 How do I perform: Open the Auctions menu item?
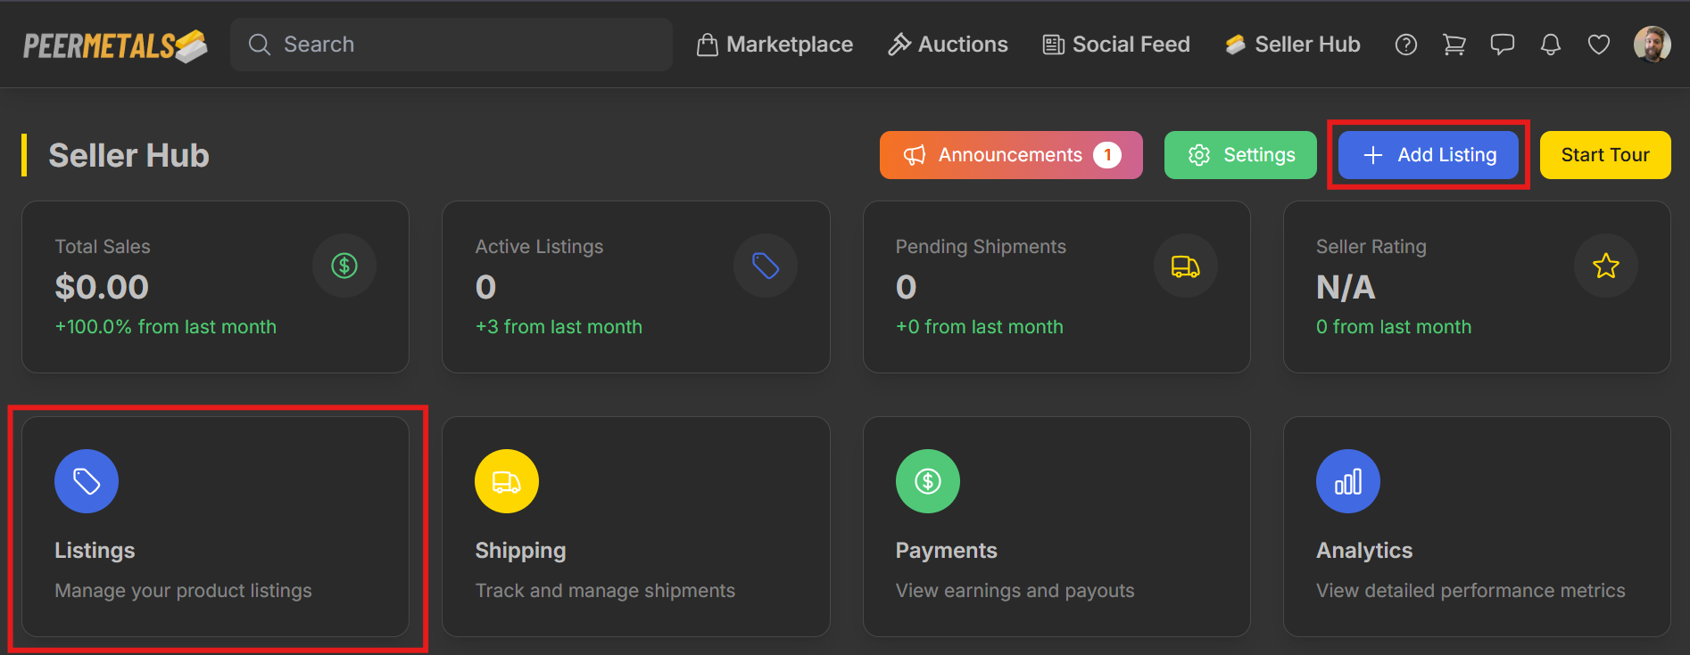[948, 45]
